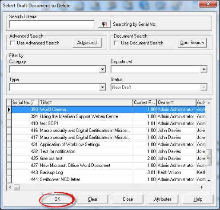Image resolution: width=220 pixels, height=210 pixels.
Task: Click the Attributes button
Action: [x=163, y=199]
